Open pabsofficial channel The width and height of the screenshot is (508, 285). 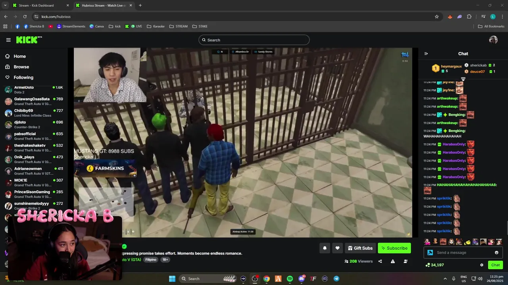coord(34,136)
